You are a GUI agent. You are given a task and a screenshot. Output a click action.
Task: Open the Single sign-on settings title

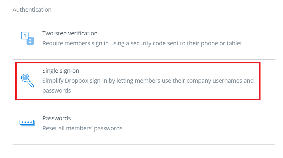click(x=61, y=71)
